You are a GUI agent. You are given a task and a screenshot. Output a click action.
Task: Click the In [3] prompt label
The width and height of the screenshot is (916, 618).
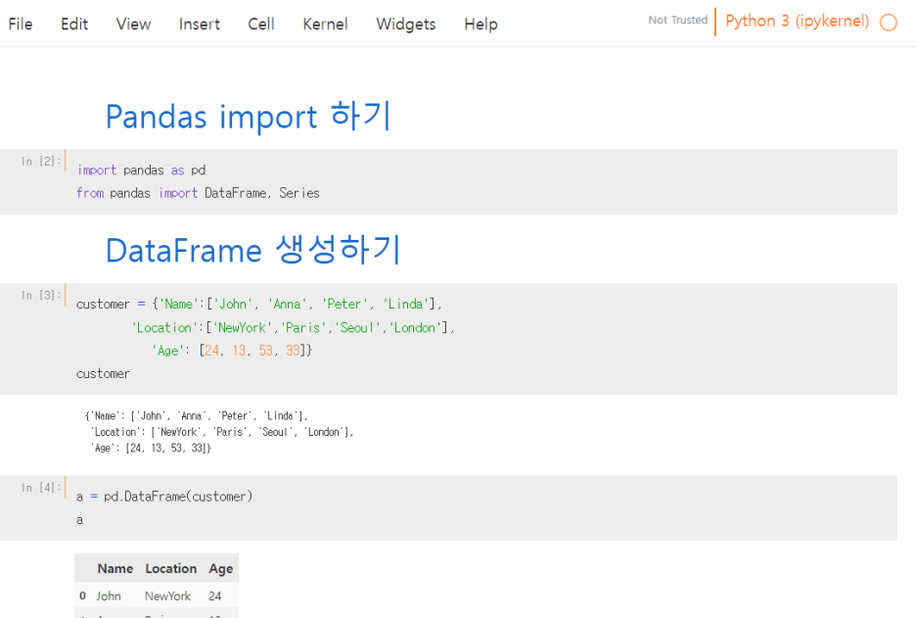click(41, 295)
